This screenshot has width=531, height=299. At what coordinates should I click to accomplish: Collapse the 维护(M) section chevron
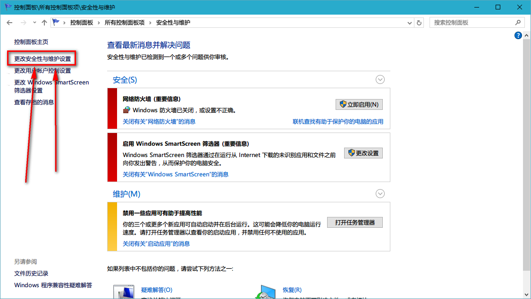pyautogui.click(x=380, y=193)
